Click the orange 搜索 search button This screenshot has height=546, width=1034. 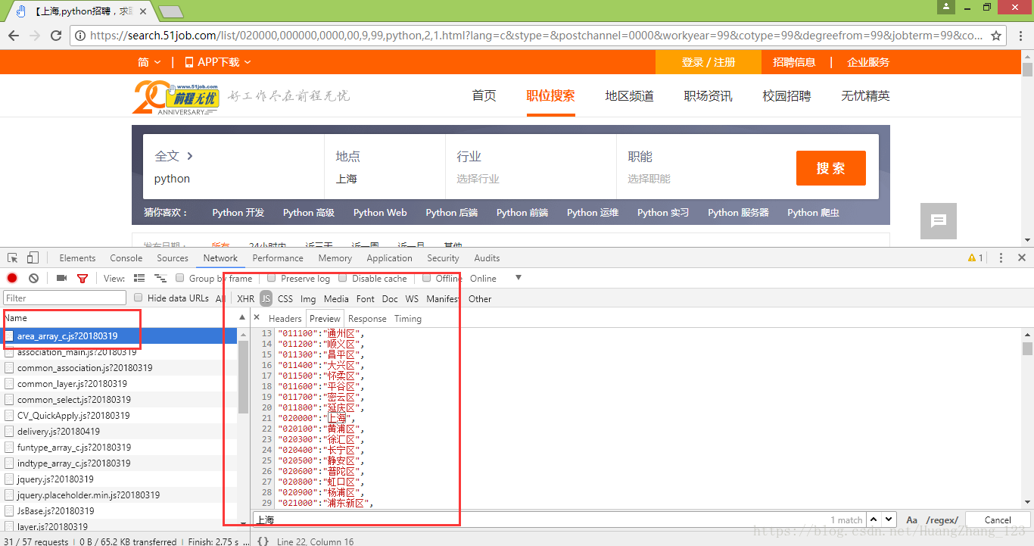[830, 168]
